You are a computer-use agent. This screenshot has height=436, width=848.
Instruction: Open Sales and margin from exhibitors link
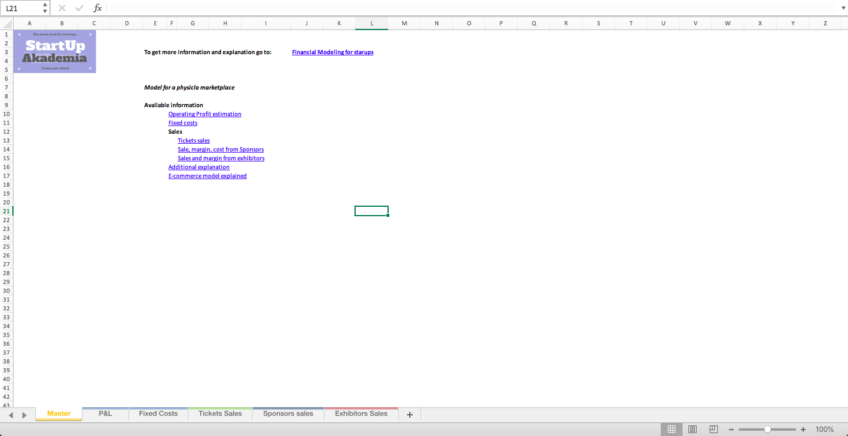(221, 158)
